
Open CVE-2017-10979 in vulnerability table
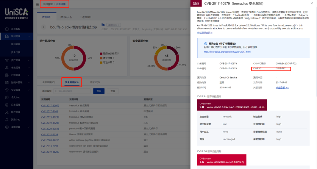pos(50,106)
